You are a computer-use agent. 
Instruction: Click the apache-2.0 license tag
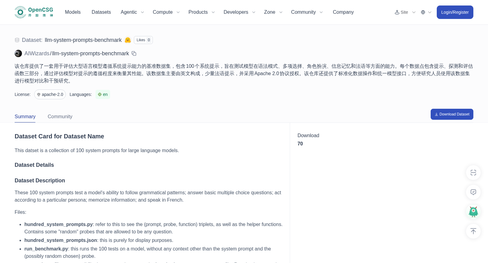50,94
